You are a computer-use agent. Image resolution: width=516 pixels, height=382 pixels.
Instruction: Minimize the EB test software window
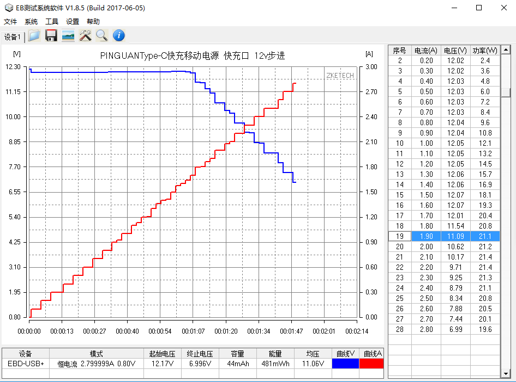tap(454, 8)
